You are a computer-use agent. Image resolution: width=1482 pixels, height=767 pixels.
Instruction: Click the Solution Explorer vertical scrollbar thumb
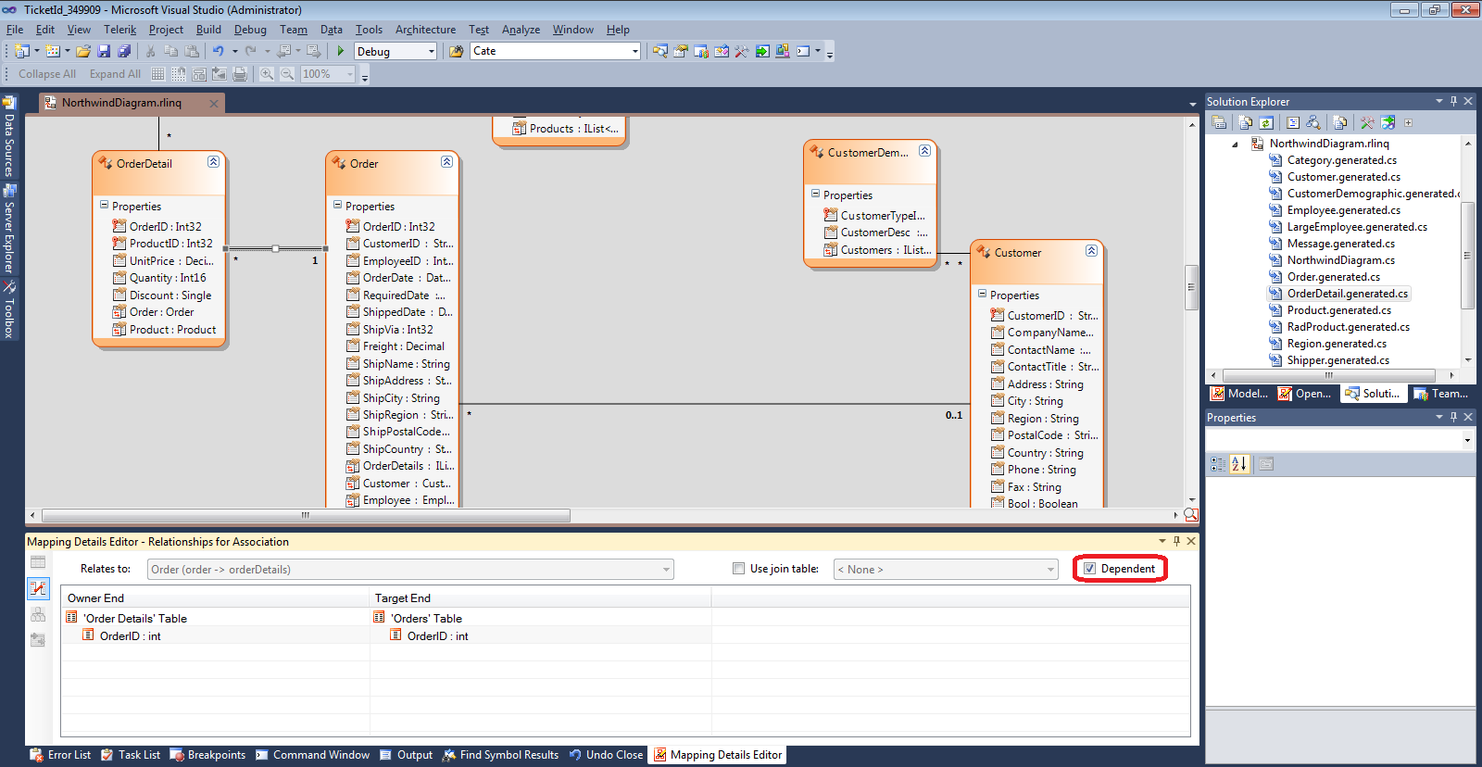coord(1467,256)
